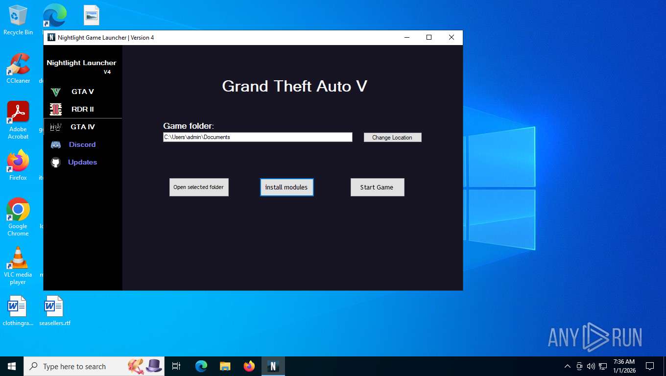Open Recycle Bin desktop icon

[18, 21]
